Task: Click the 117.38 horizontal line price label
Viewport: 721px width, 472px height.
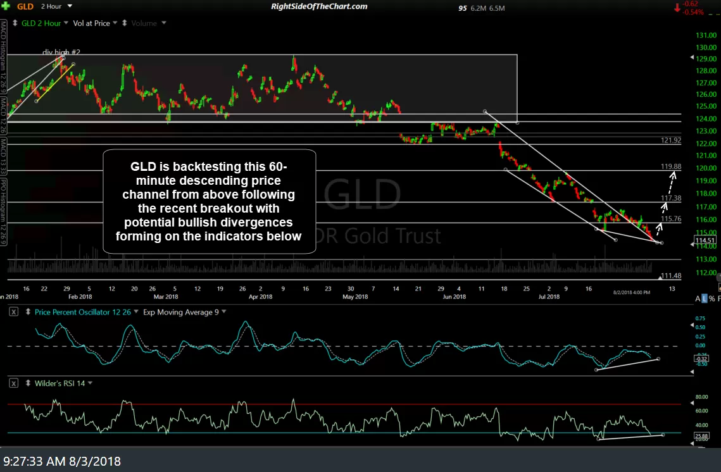Action: click(x=671, y=198)
